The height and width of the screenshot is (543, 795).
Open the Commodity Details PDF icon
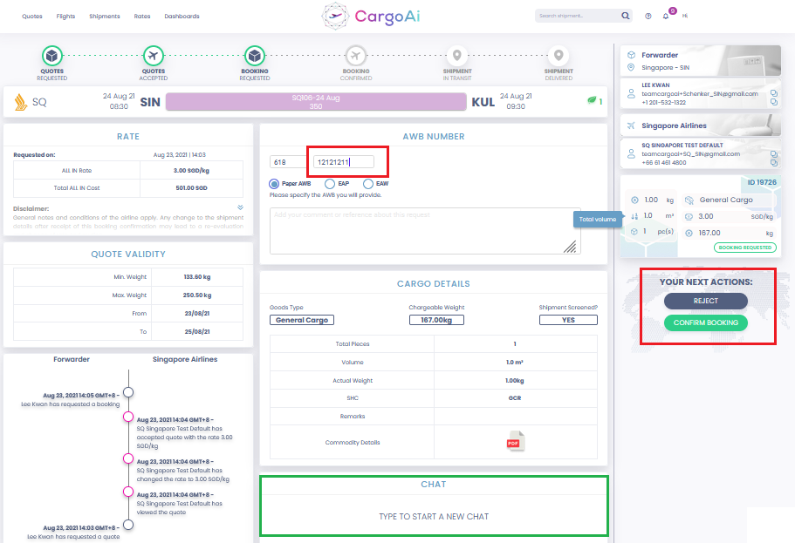516,441
